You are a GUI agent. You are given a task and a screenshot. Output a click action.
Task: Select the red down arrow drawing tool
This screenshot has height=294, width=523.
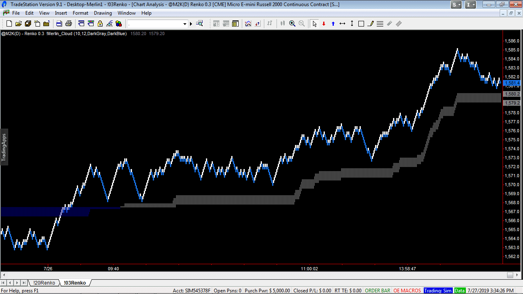coord(324,24)
